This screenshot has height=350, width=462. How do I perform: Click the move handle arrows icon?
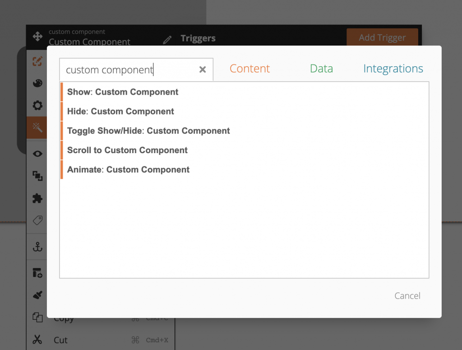(x=37, y=36)
